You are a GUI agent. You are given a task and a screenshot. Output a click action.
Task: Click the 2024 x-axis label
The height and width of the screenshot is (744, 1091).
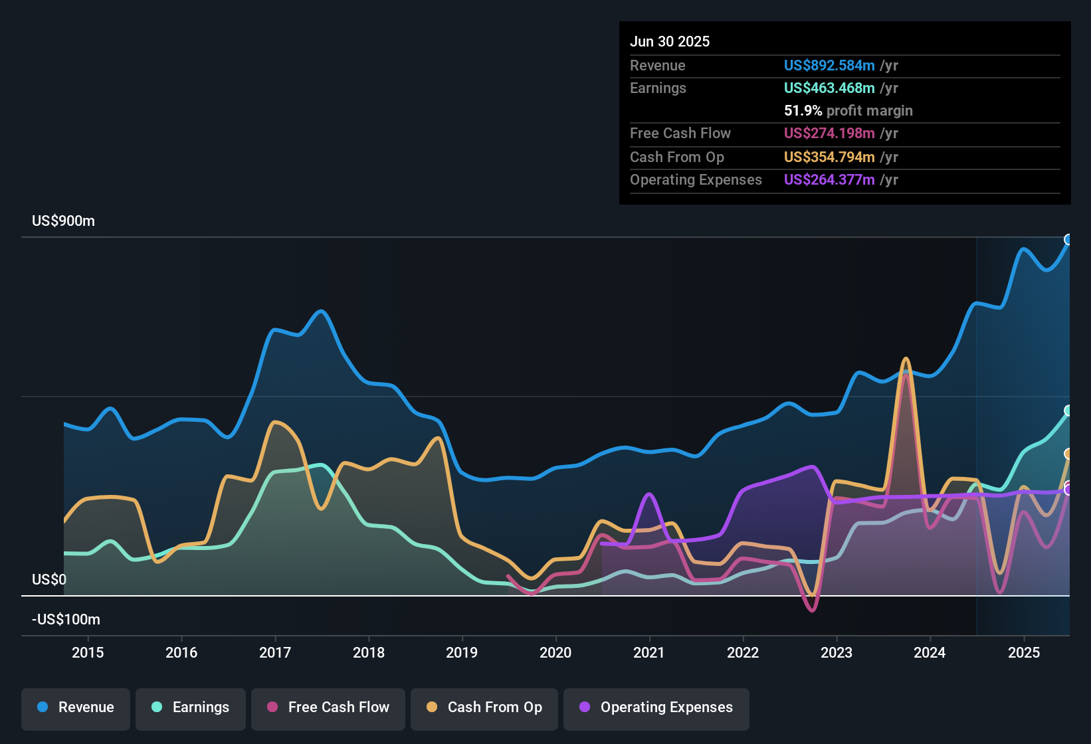pos(930,652)
